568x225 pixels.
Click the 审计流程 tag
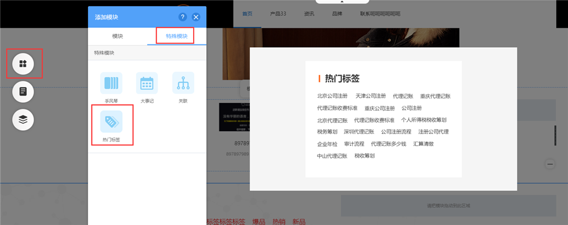point(354,144)
